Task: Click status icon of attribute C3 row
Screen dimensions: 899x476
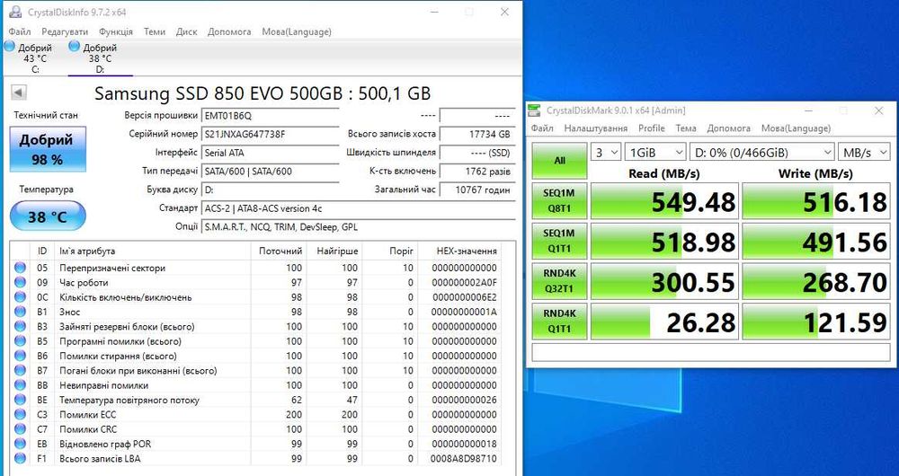Action: tap(20, 414)
